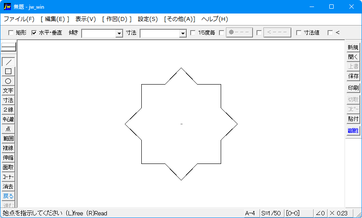Select the rectangle tool icon
362x218 pixels.
pos(8,72)
